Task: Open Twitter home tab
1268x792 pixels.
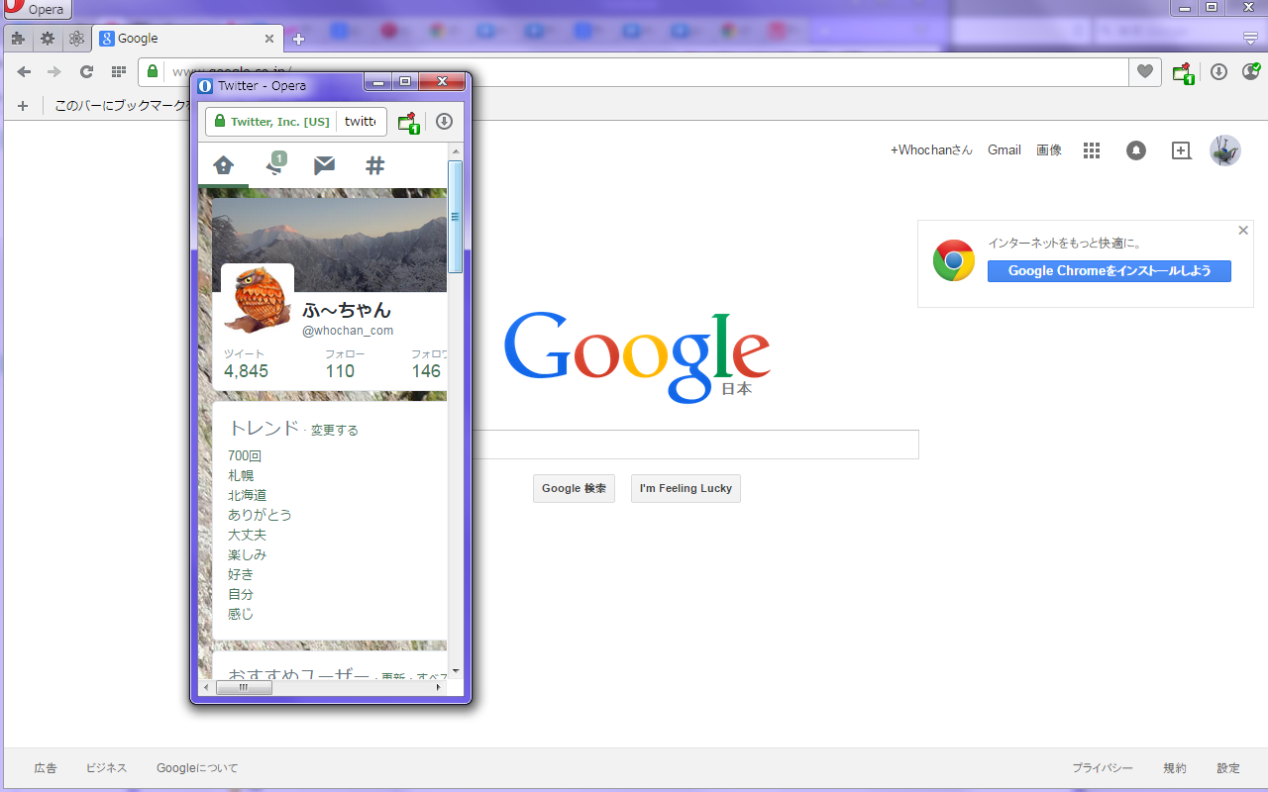Action: point(224,165)
